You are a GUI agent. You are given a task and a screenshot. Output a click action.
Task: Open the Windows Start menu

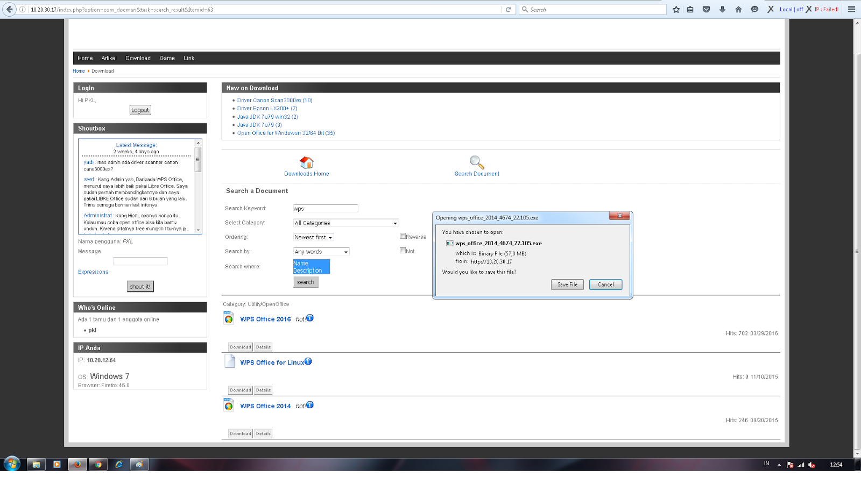[12, 464]
